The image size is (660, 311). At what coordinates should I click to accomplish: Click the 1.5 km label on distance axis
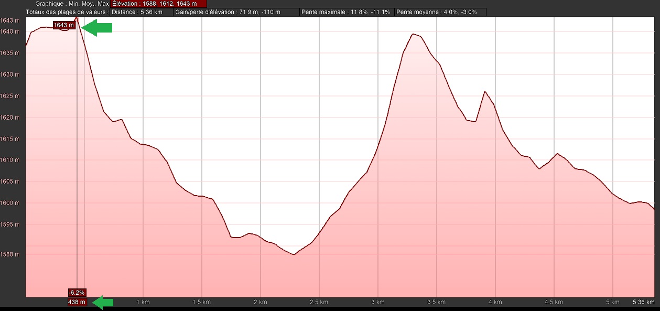coord(202,302)
